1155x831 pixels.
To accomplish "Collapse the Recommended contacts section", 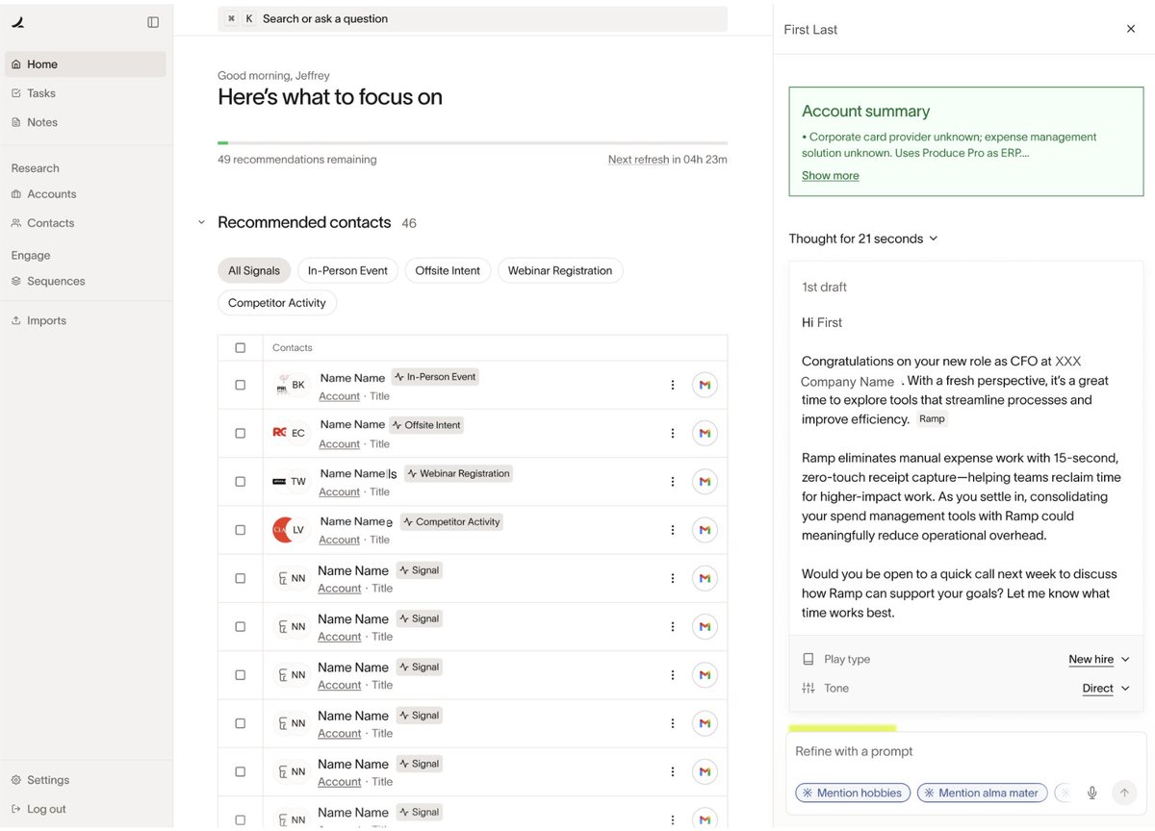I will pyautogui.click(x=201, y=223).
